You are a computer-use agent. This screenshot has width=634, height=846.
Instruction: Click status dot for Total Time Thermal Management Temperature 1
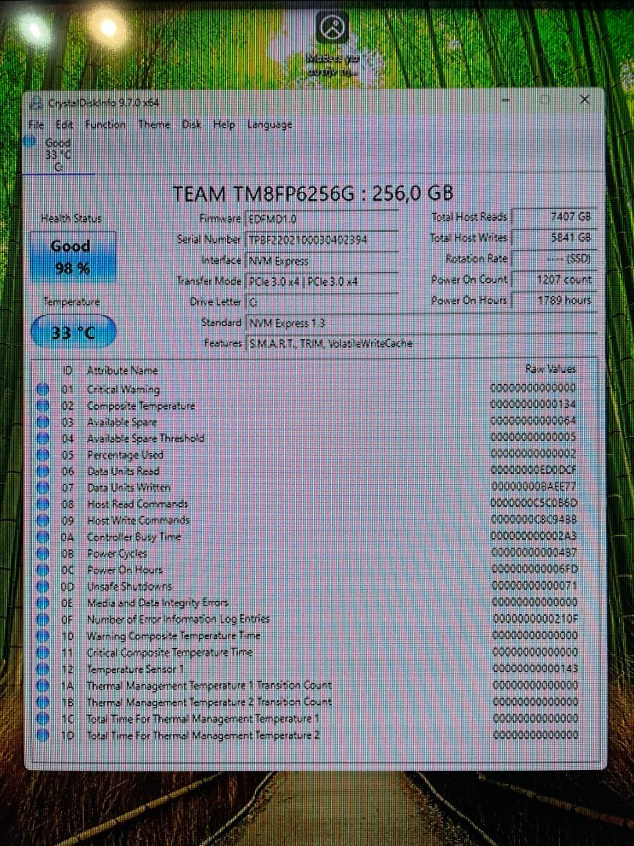tap(42, 718)
